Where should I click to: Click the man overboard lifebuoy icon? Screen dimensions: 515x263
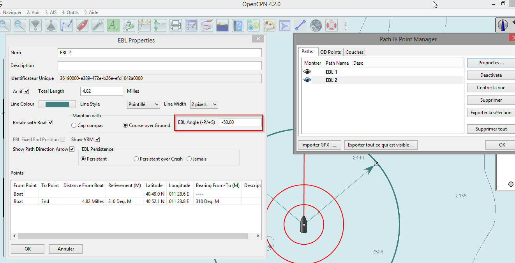332,25
